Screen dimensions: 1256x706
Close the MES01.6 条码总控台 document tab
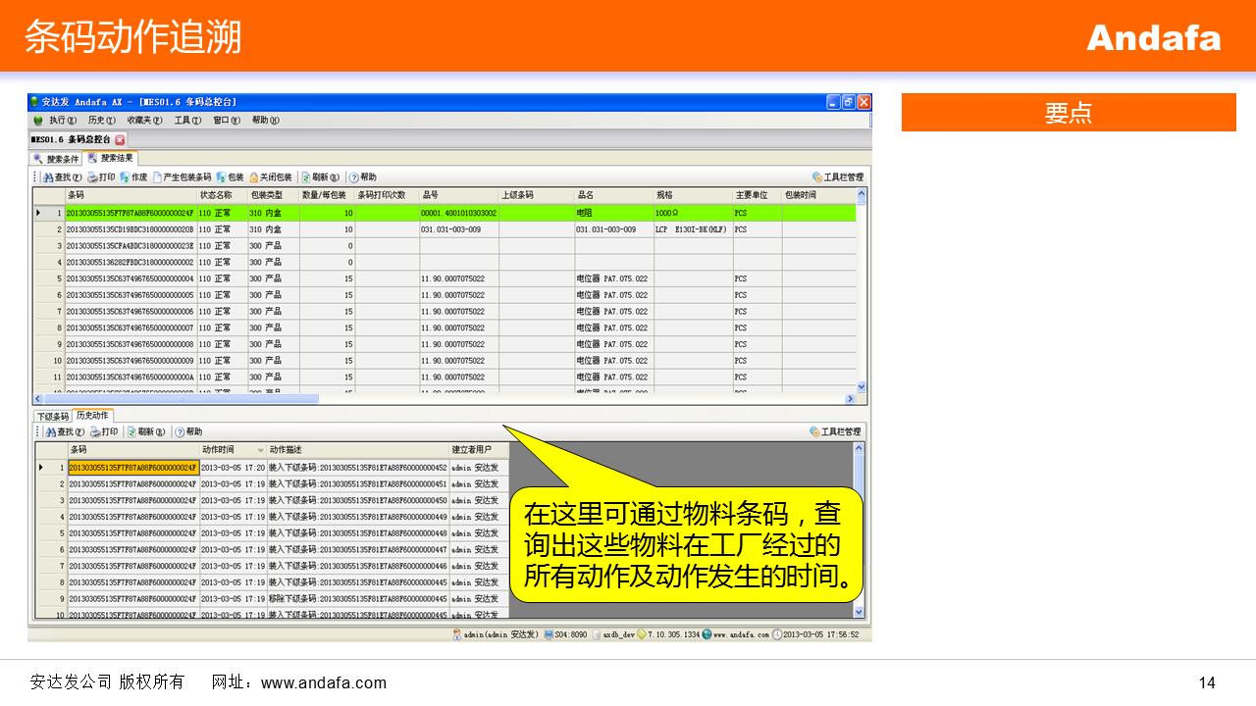pos(121,140)
